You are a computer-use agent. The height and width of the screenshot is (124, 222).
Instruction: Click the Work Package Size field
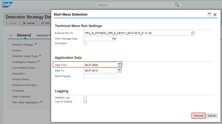coord(100,39)
